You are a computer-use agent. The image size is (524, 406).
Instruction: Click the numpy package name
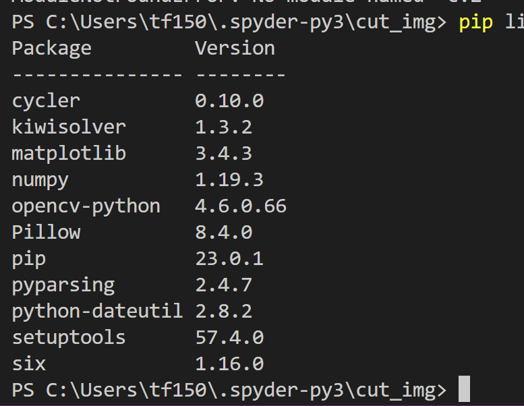tap(40, 181)
